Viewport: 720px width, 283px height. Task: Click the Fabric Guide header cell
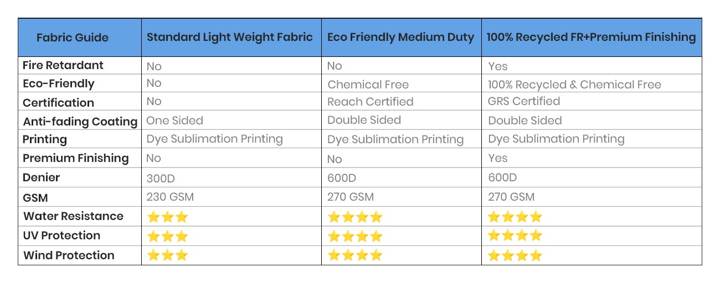point(73,38)
